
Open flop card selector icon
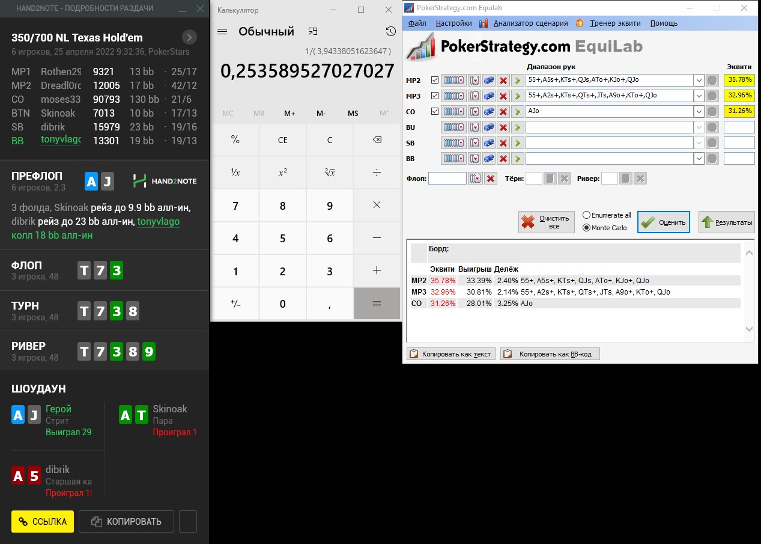(x=475, y=179)
